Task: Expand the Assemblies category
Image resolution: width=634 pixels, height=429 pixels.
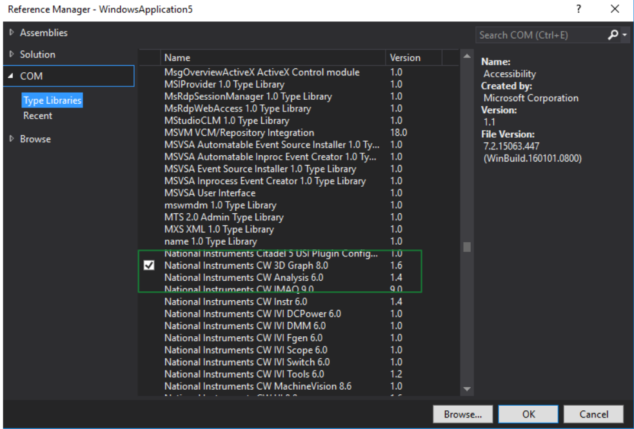Action: 12,32
